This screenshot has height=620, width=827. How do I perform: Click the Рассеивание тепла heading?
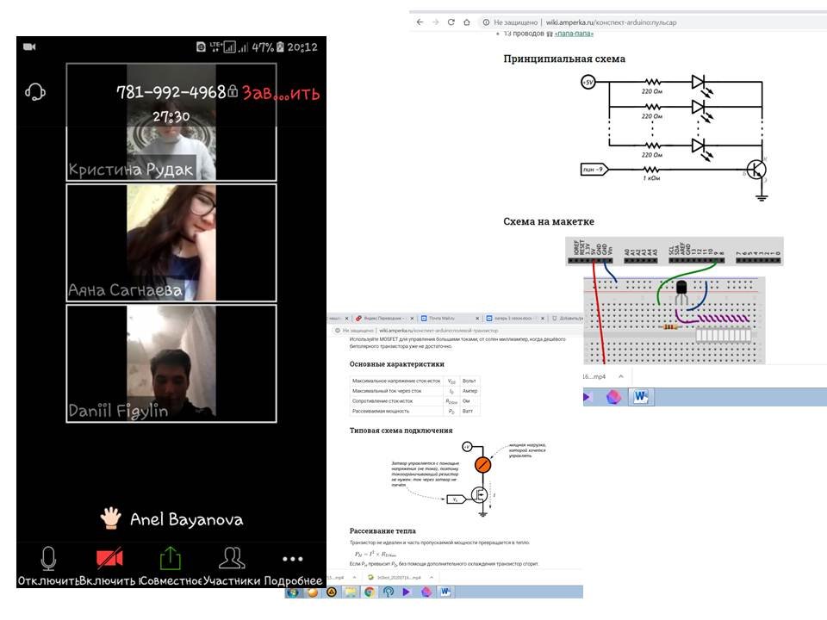coord(382,530)
